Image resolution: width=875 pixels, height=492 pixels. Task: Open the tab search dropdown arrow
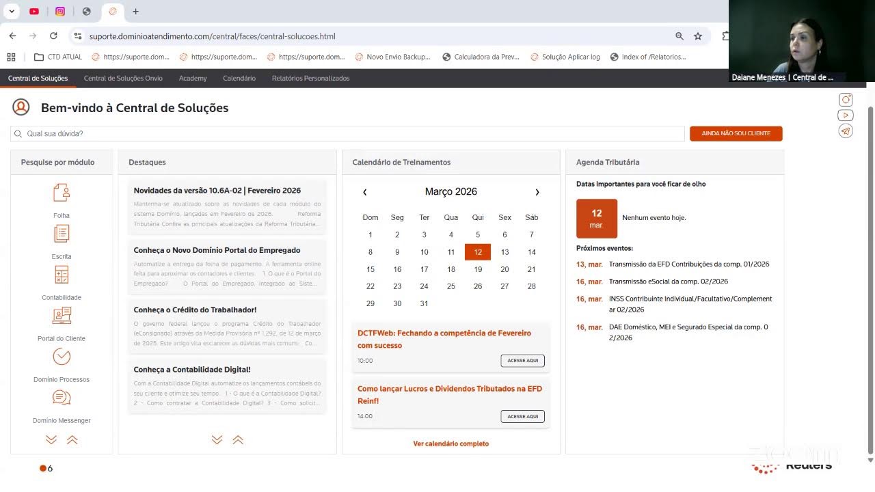(12, 12)
